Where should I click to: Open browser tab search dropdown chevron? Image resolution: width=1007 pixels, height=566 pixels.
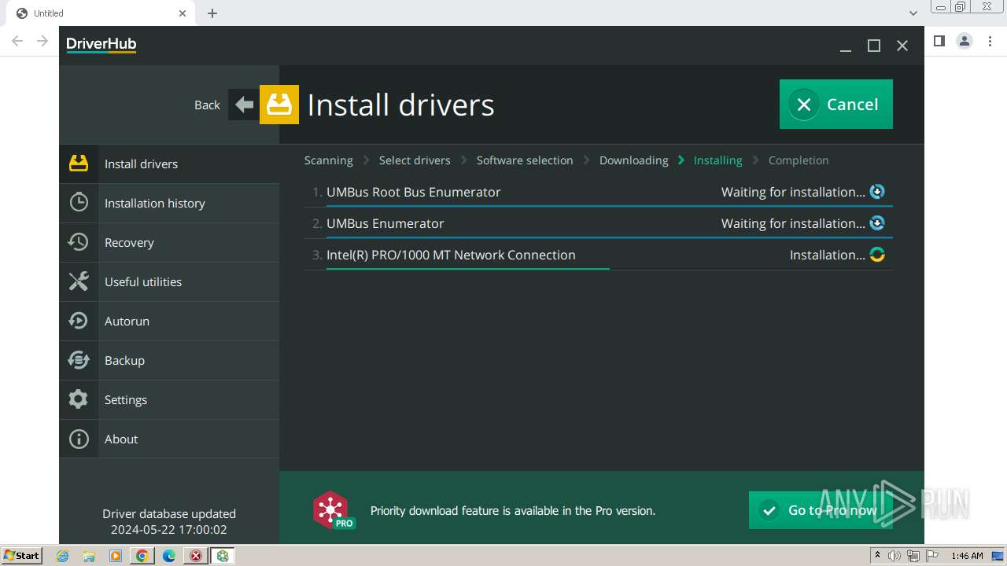click(913, 13)
